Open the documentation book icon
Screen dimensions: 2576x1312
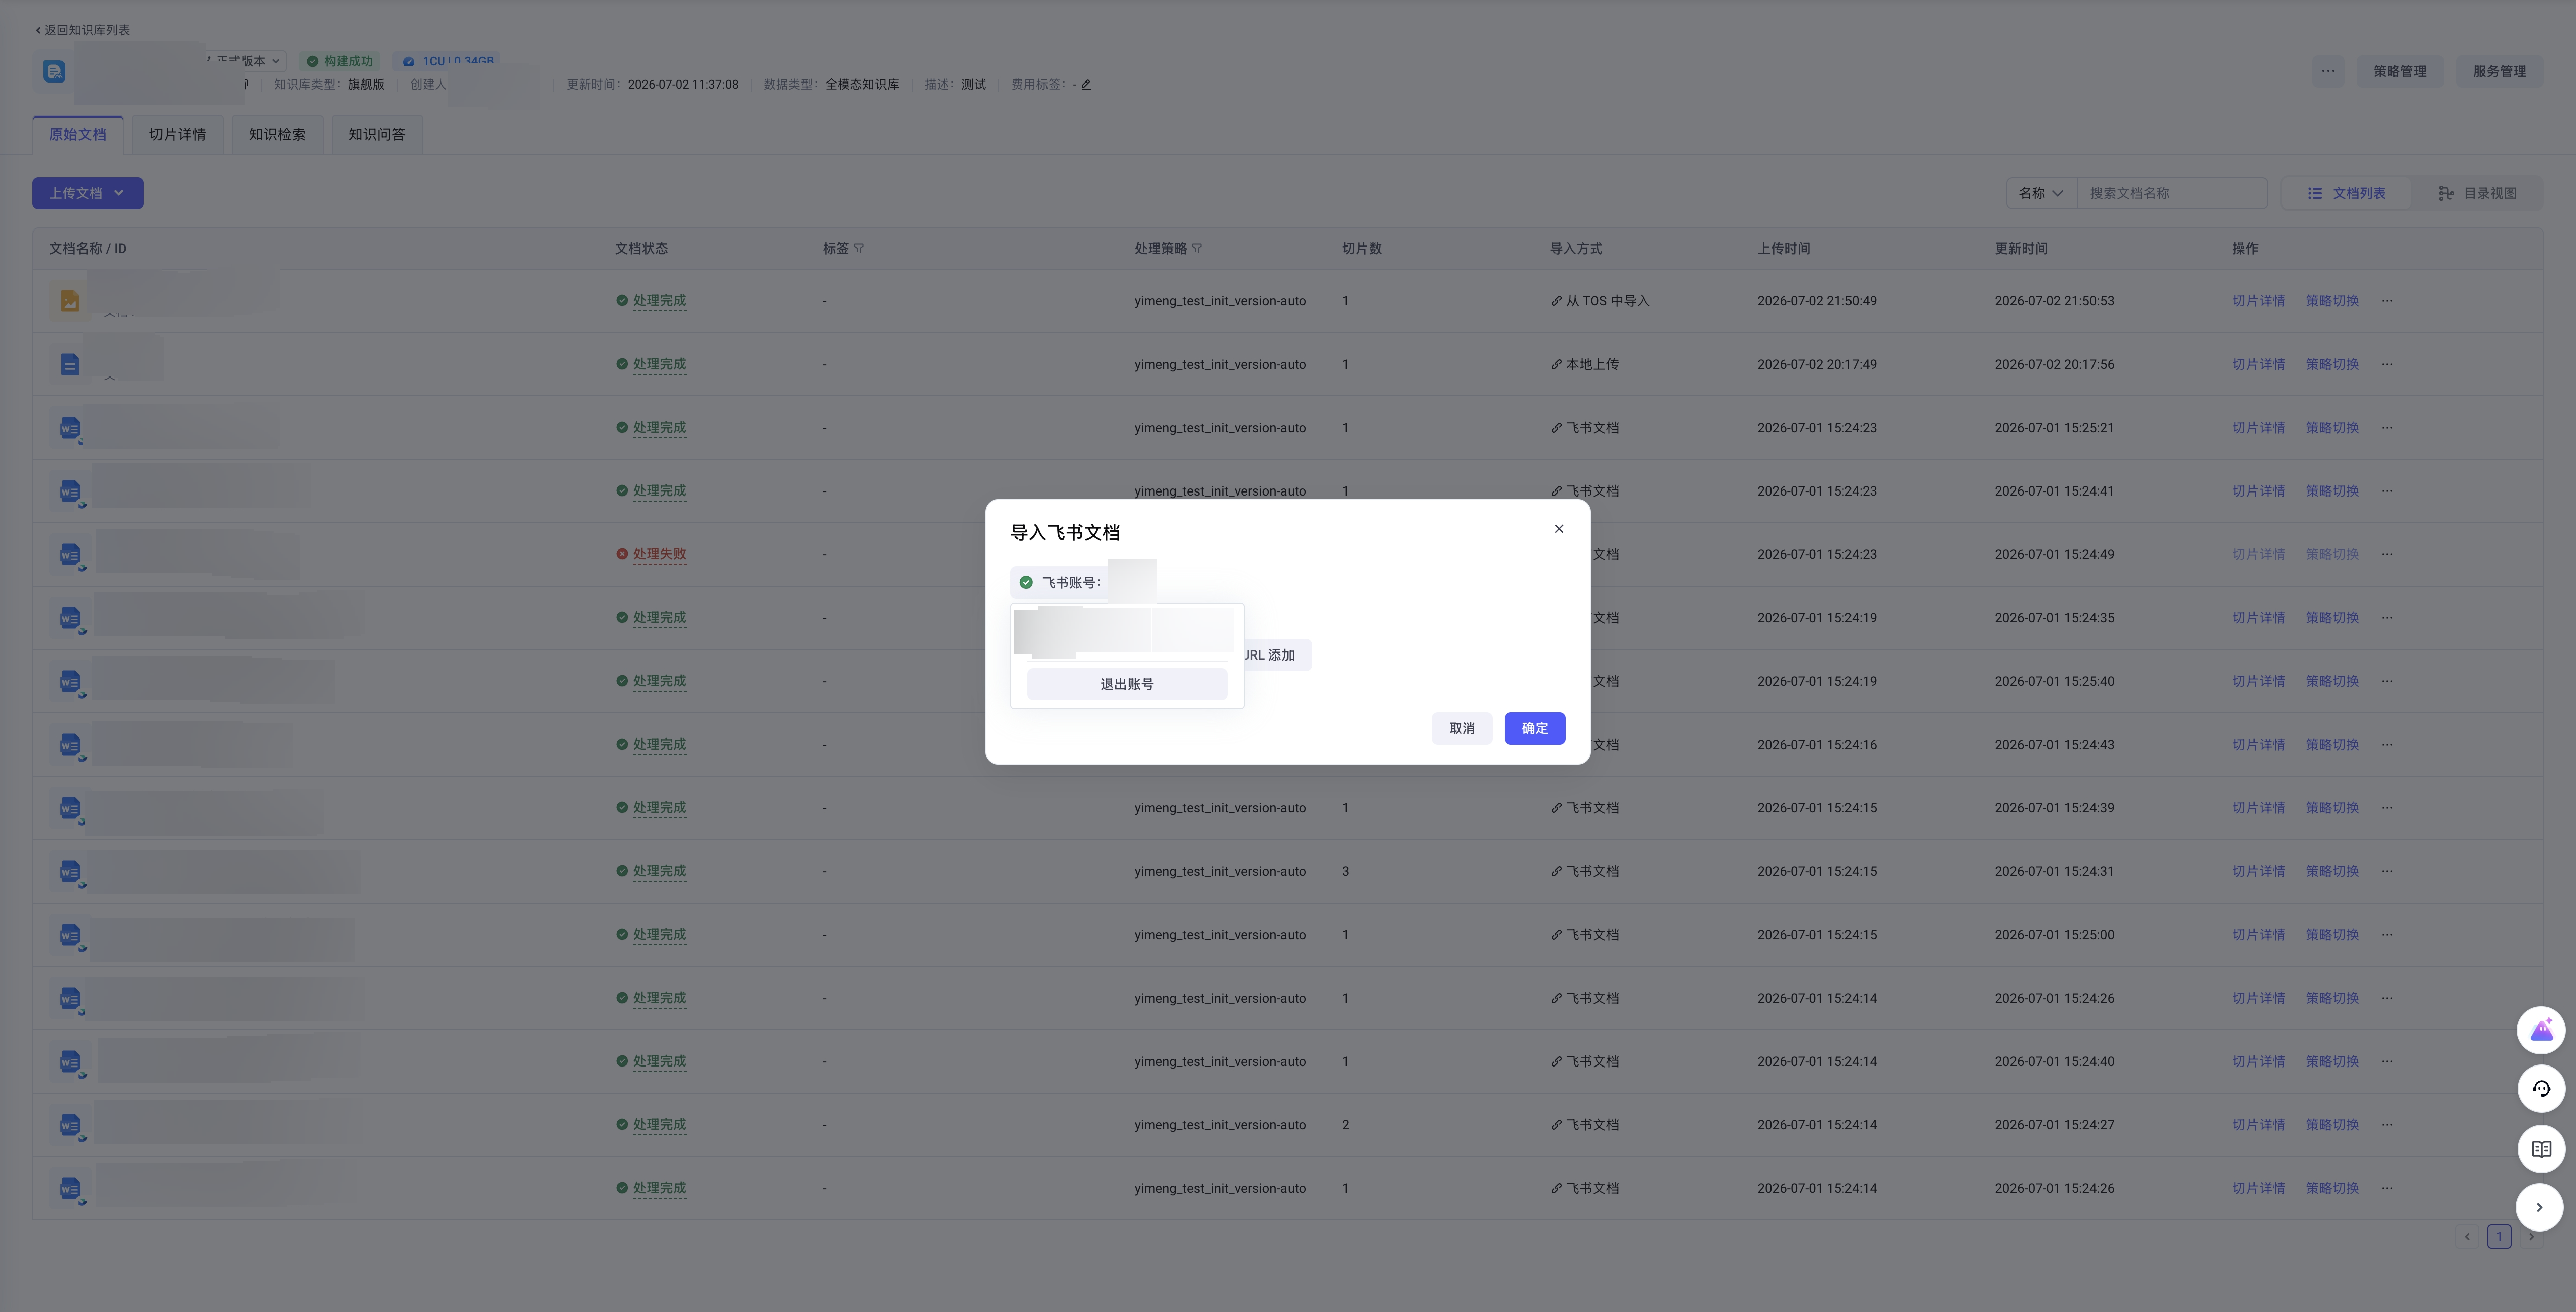click(2540, 1148)
